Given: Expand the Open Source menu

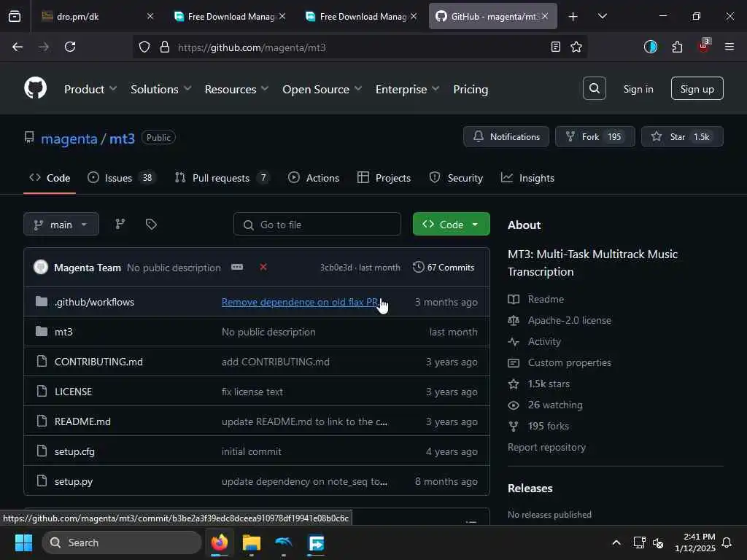Looking at the screenshot, I should point(322,89).
